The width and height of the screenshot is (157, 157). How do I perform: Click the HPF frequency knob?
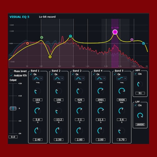click(140, 84)
